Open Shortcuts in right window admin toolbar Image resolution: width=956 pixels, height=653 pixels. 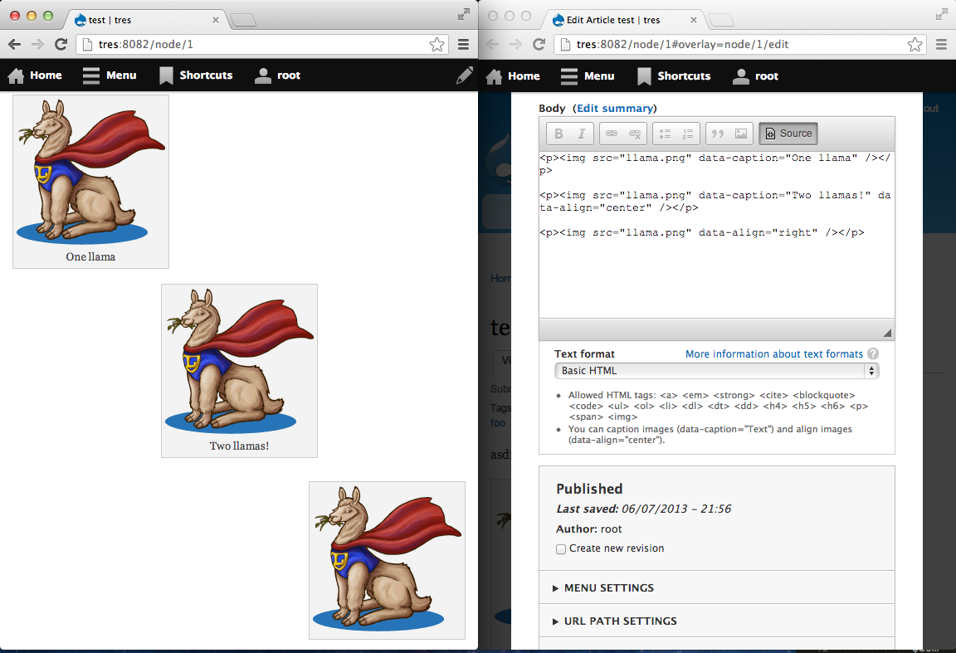(675, 76)
